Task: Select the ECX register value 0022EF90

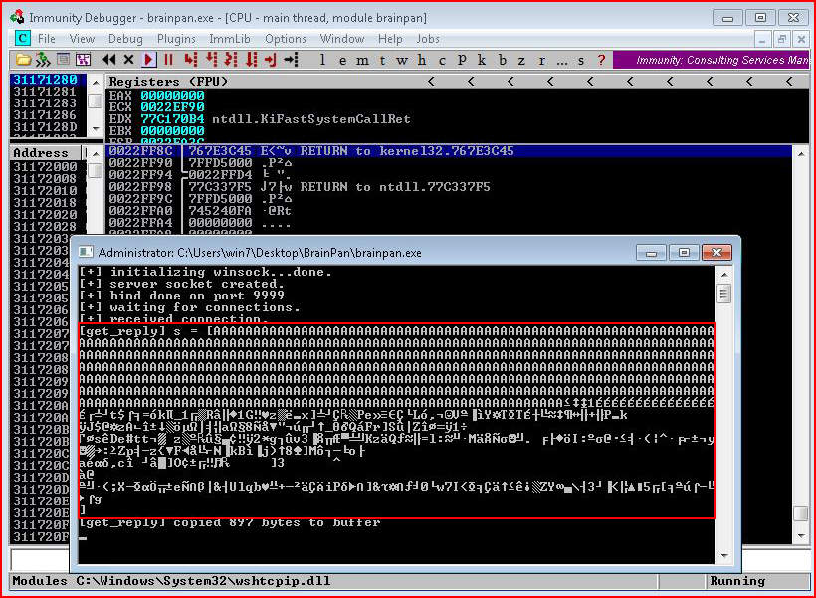Action: tap(172, 107)
